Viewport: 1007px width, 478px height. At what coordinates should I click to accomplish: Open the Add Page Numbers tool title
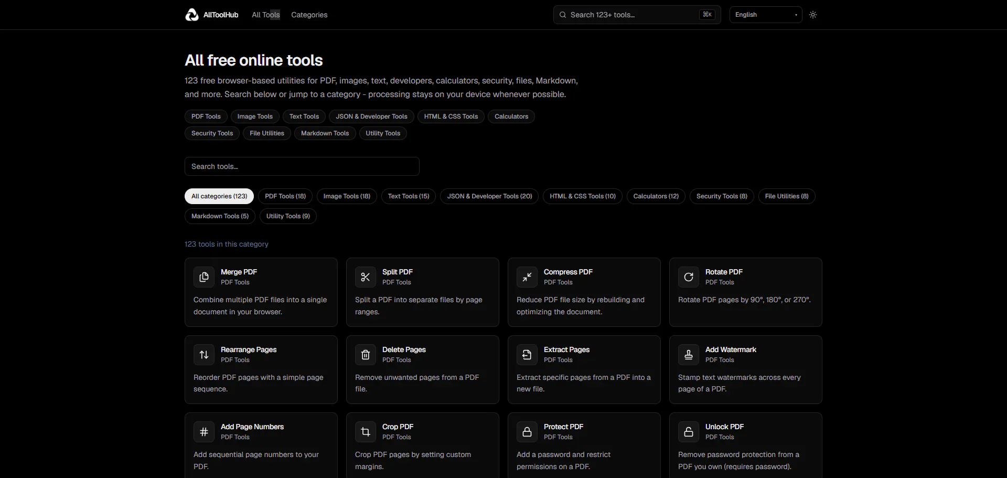pos(252,427)
